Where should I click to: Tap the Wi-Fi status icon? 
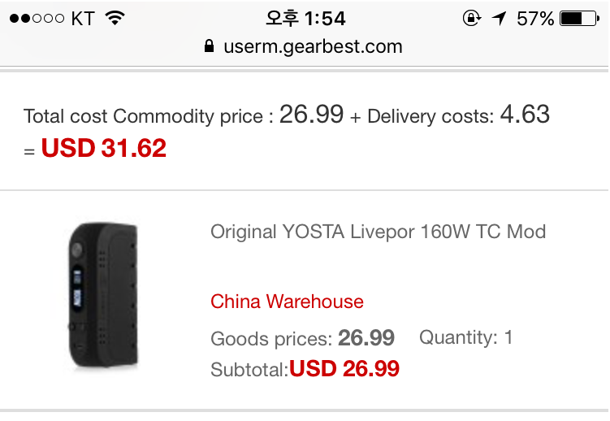click(x=115, y=19)
